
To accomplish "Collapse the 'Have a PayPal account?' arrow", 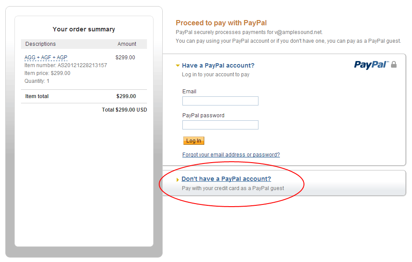I will point(178,66).
